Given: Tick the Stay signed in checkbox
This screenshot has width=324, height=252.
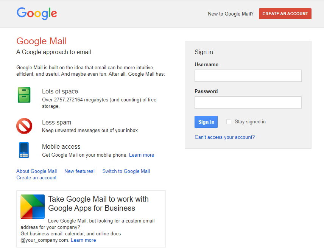Looking at the screenshot, I should [229, 122].
